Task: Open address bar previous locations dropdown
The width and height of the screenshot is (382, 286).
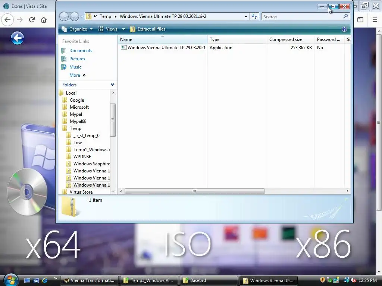Action: click(246, 16)
